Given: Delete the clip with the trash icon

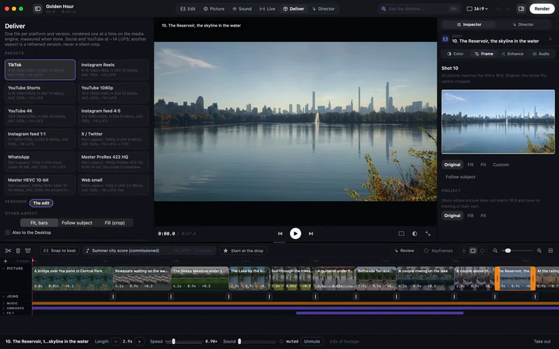Looking at the screenshot, I should 18,251.
